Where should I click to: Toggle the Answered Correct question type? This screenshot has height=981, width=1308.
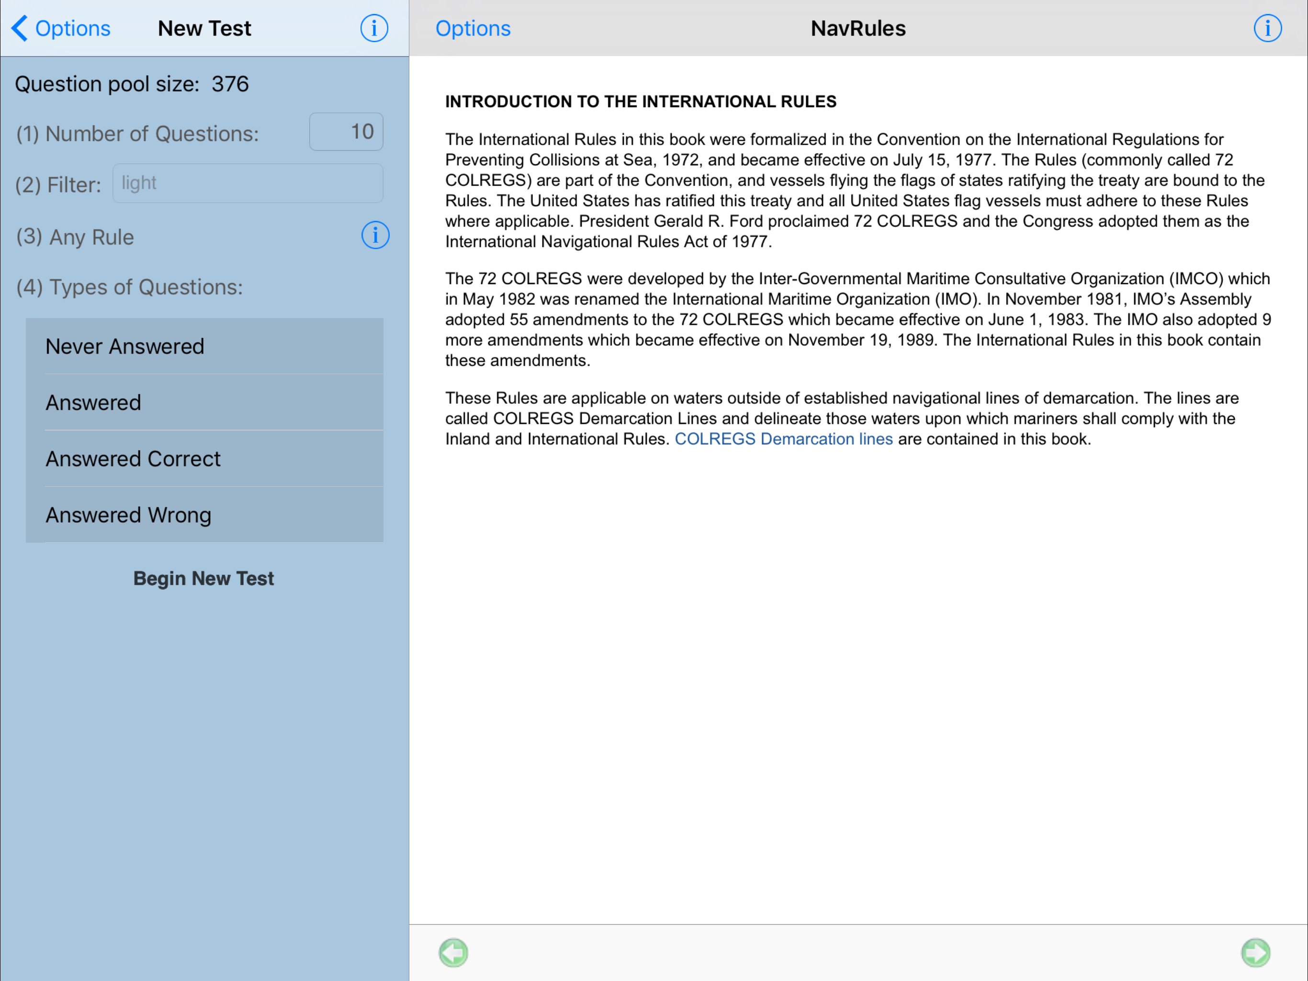204,458
